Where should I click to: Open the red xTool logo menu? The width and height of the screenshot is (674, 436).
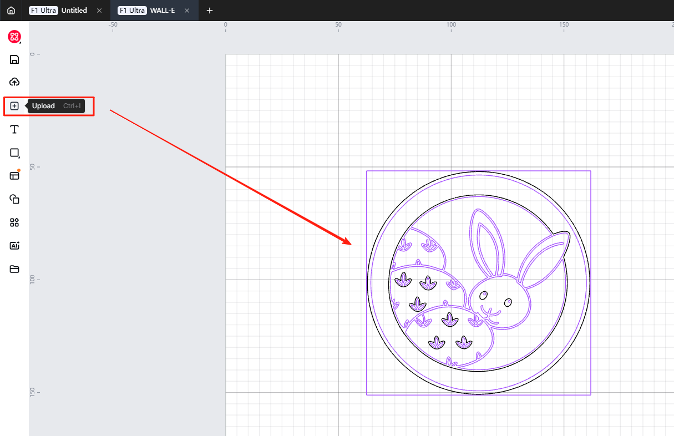(x=14, y=37)
